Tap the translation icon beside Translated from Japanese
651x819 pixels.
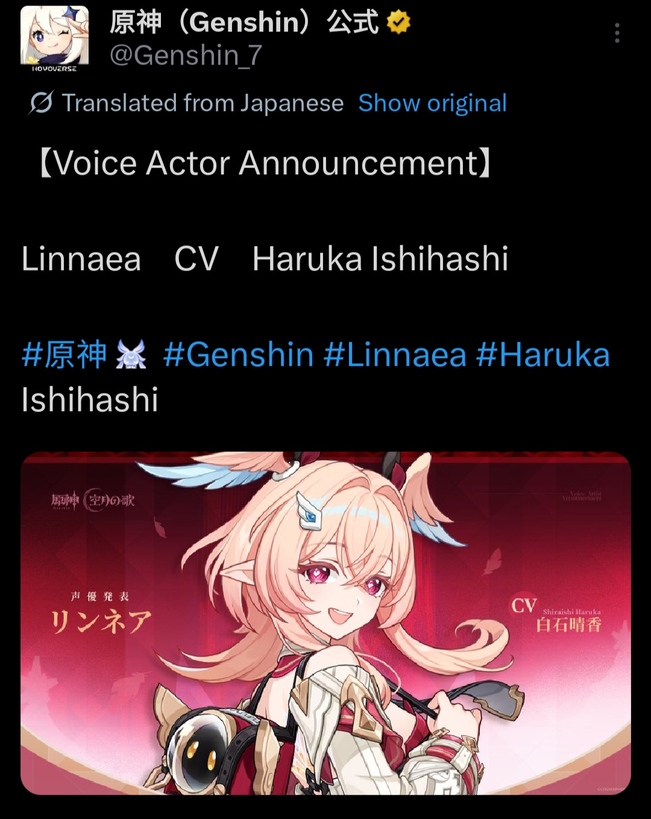41,103
